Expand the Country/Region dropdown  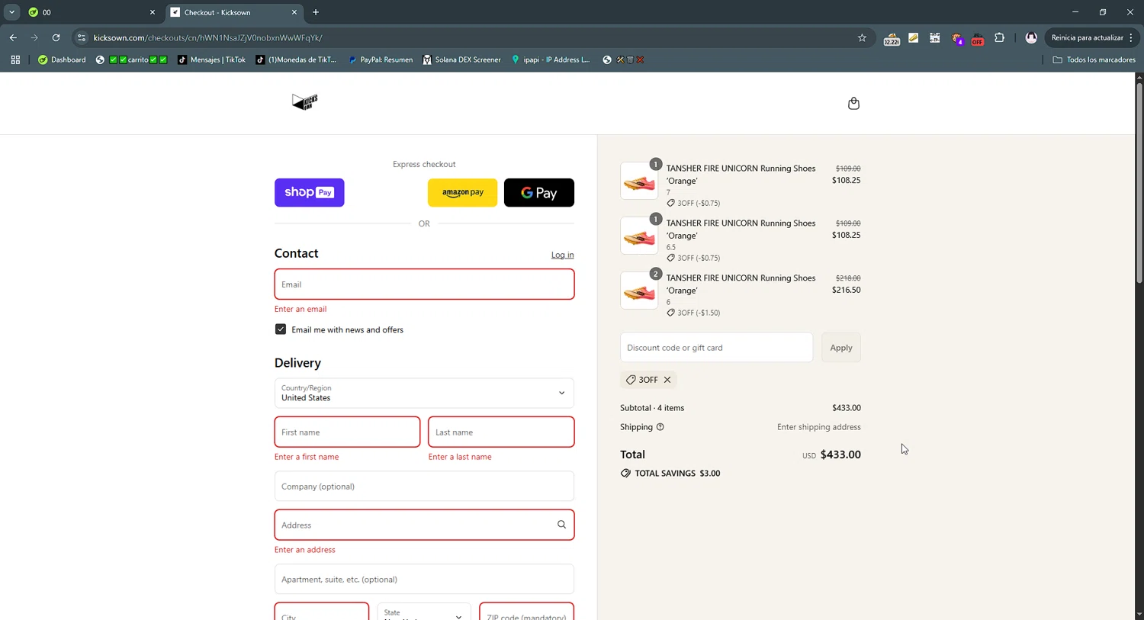424,394
